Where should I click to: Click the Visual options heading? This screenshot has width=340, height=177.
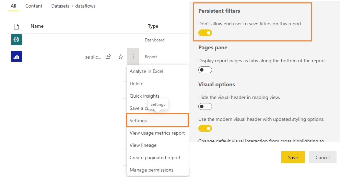216,84
